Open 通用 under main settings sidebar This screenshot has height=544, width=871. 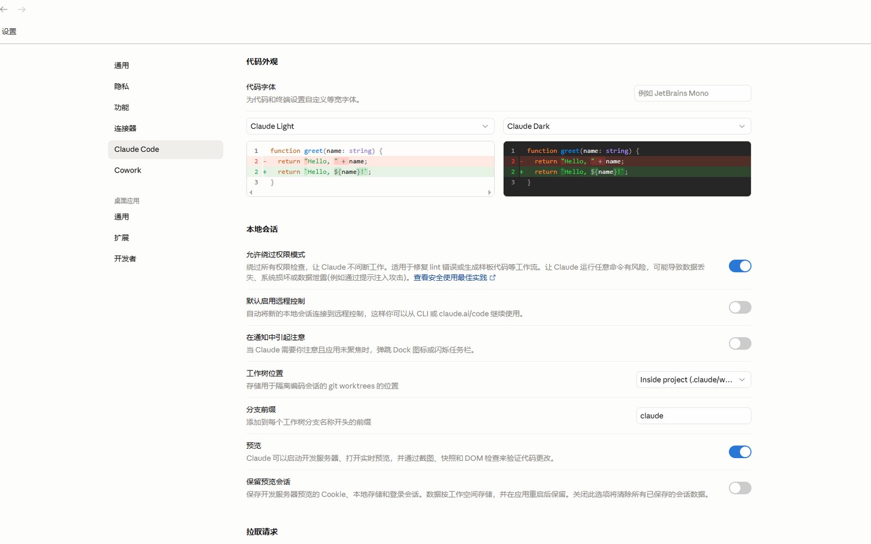(165, 65)
